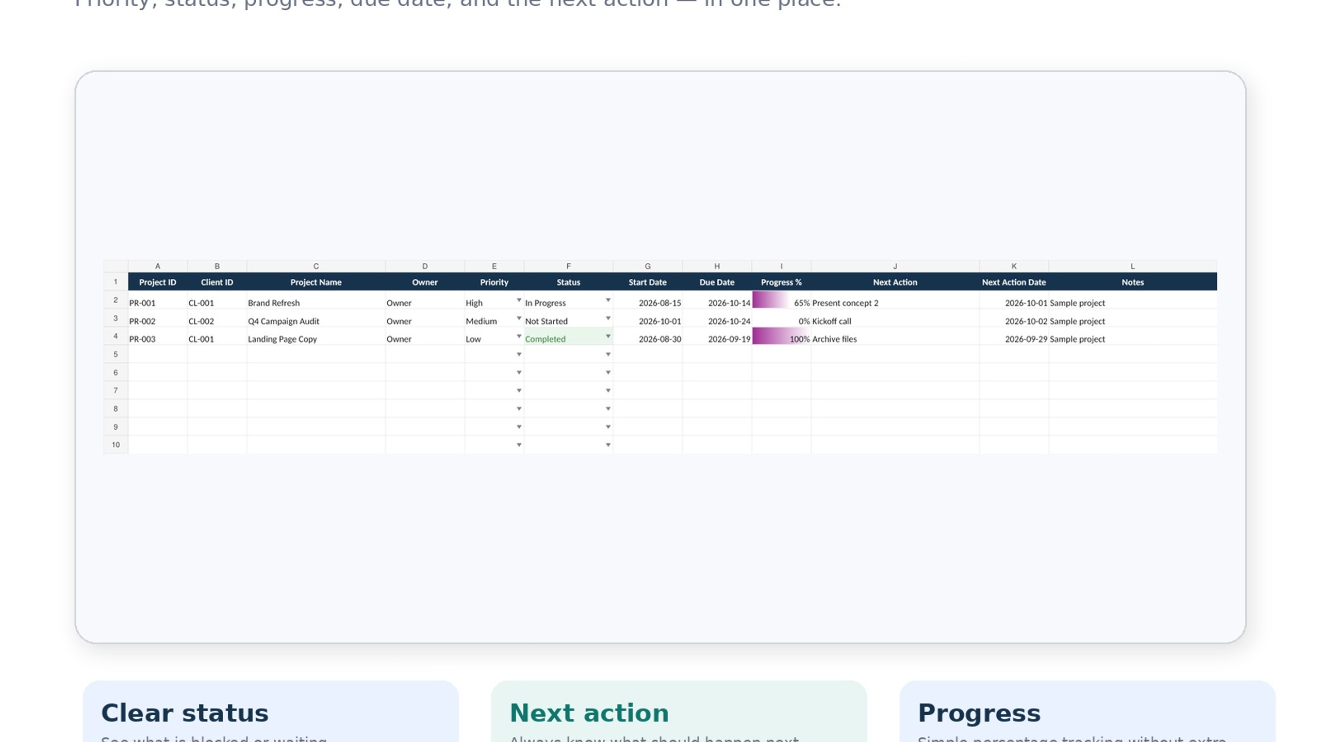Open Priority dropdown for Q4 Campaign Audit

[519, 318]
